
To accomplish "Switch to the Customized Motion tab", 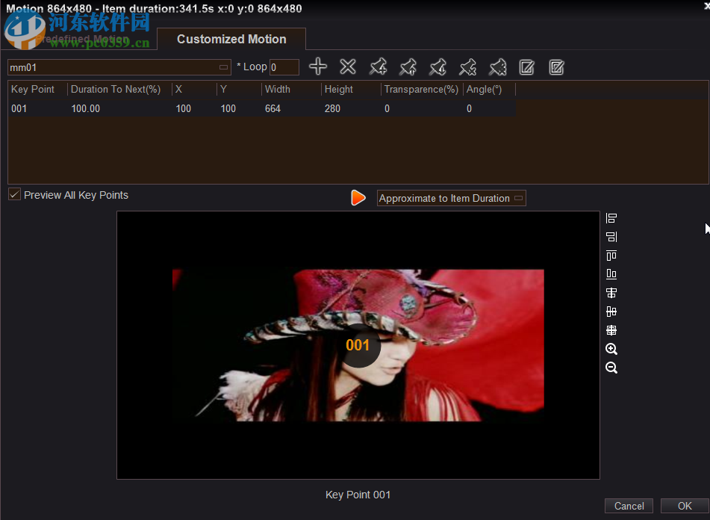I will [x=231, y=39].
